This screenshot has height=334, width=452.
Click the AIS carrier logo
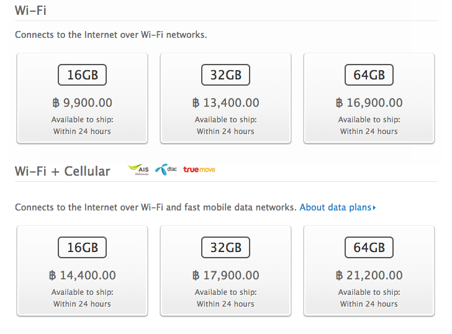click(x=139, y=169)
